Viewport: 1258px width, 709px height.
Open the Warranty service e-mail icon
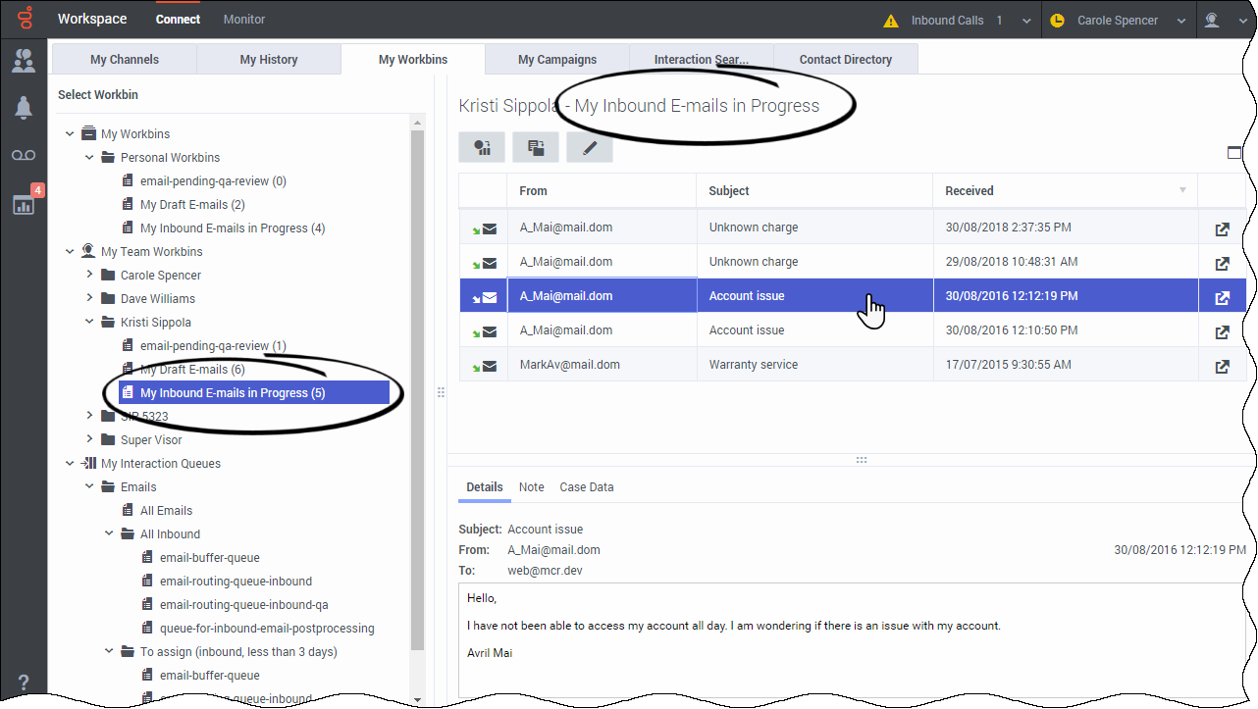tap(1222, 366)
